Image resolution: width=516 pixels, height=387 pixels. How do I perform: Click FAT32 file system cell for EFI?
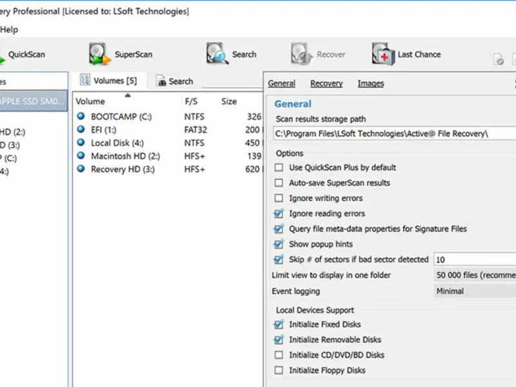pos(195,130)
